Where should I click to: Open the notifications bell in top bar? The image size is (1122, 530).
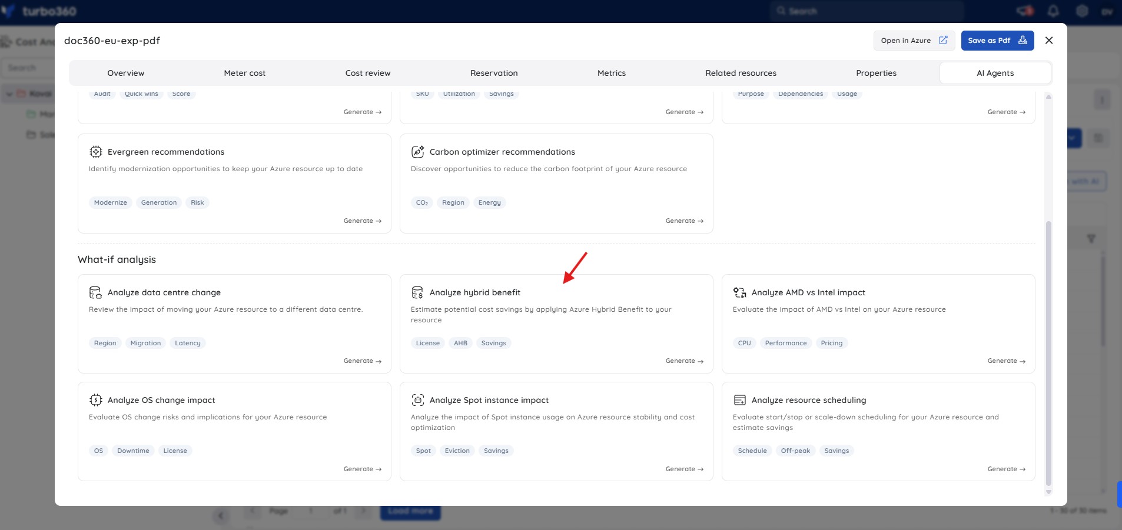tap(1053, 11)
